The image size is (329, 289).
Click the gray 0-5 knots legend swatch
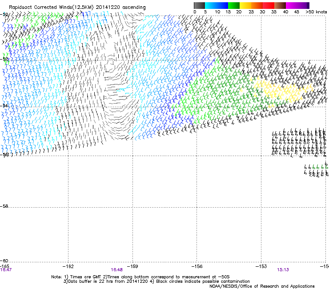[x=199, y=5]
